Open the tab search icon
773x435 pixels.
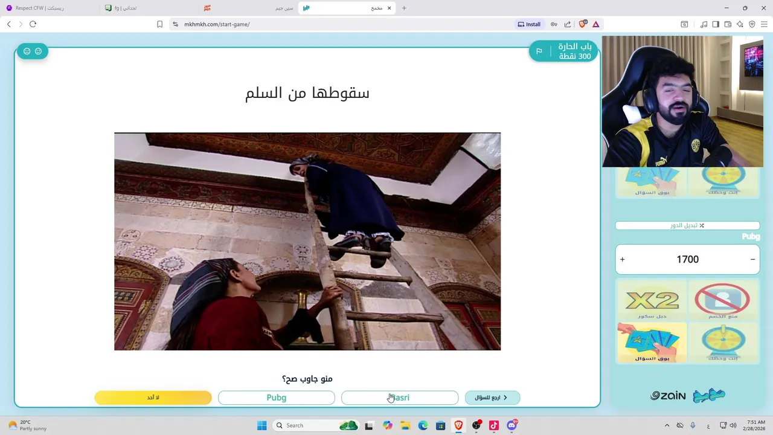pos(684,24)
